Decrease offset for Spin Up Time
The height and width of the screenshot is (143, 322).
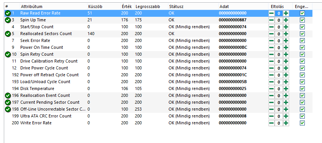pyautogui.click(x=272, y=20)
